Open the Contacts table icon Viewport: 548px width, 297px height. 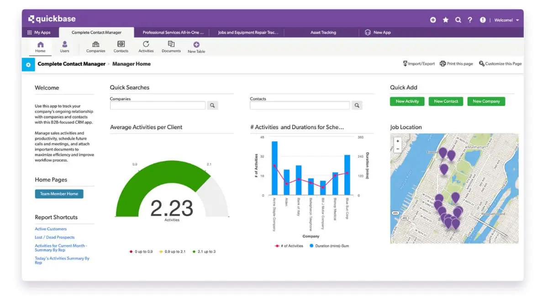click(x=121, y=47)
